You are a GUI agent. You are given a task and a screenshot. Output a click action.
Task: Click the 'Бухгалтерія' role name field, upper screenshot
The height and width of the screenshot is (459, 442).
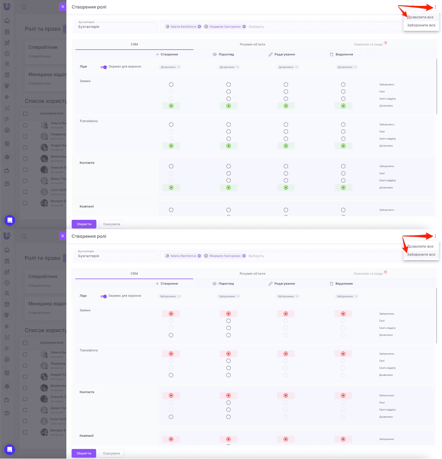pyautogui.click(x=116, y=26)
